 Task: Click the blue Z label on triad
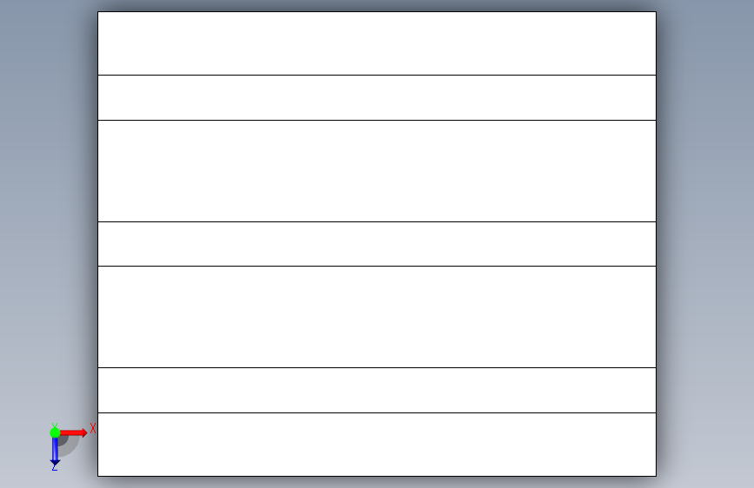tap(55, 466)
